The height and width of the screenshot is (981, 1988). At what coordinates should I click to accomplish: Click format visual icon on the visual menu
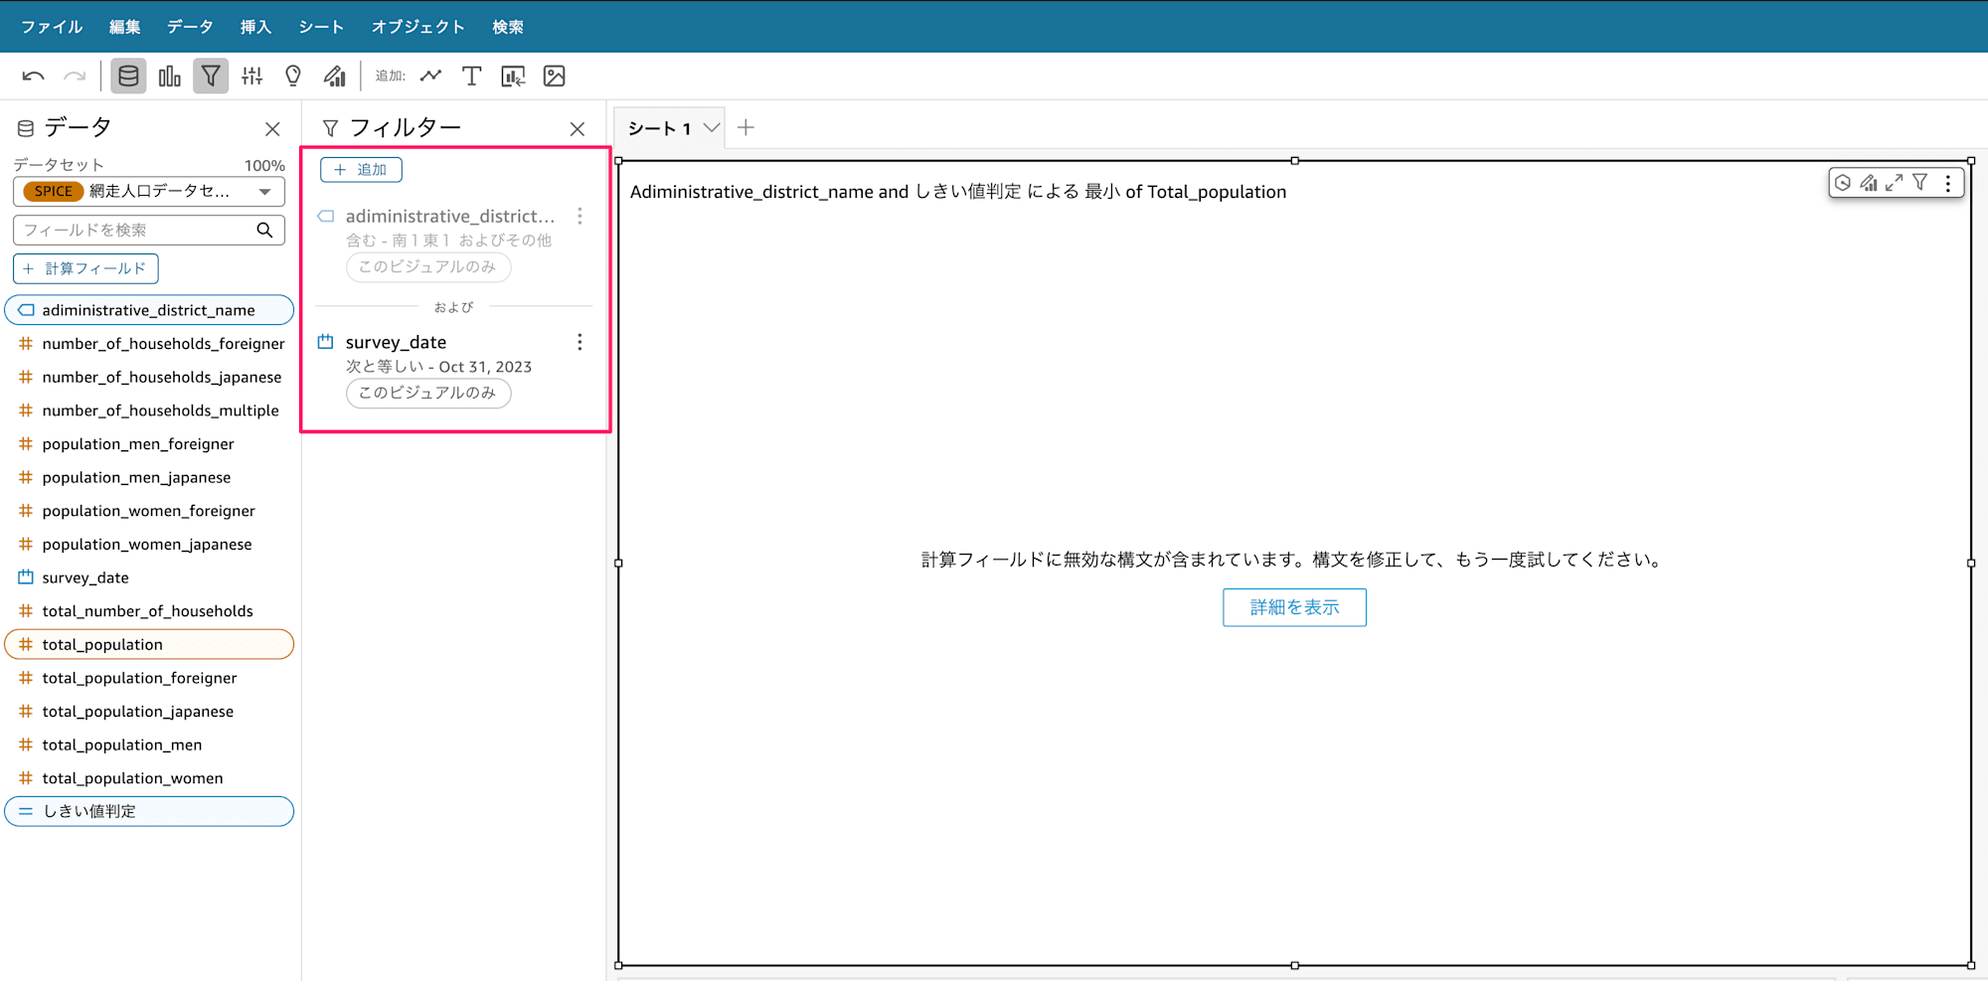tap(1869, 183)
